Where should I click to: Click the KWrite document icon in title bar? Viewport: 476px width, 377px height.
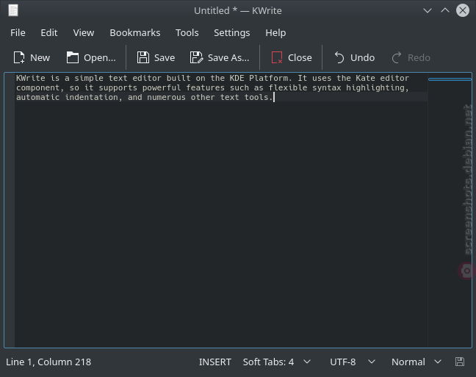click(13, 10)
